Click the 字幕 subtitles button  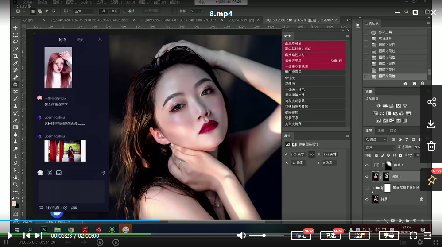pyautogui.click(x=389, y=235)
